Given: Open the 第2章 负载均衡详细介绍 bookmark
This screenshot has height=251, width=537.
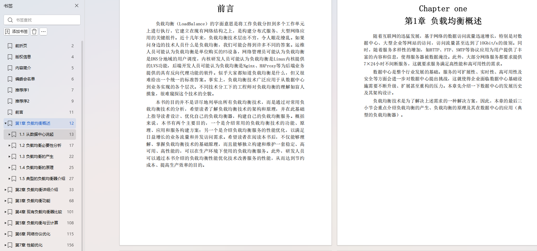Looking at the screenshot, I should tap(37, 190).
